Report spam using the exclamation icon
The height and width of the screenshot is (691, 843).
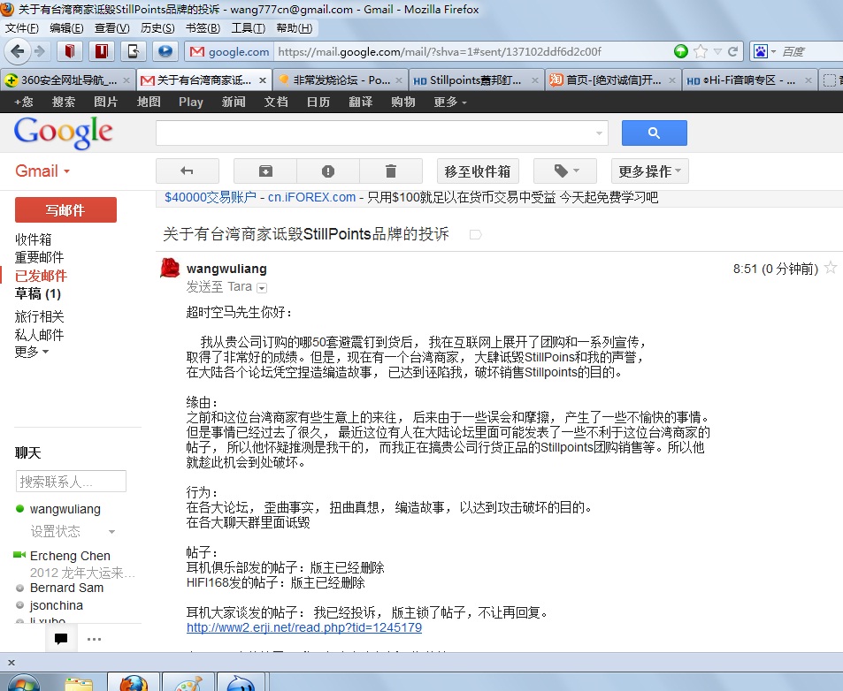328,171
